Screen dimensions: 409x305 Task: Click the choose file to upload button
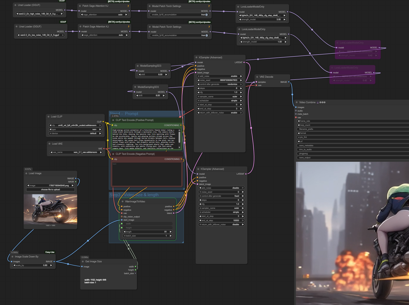(x=50, y=189)
